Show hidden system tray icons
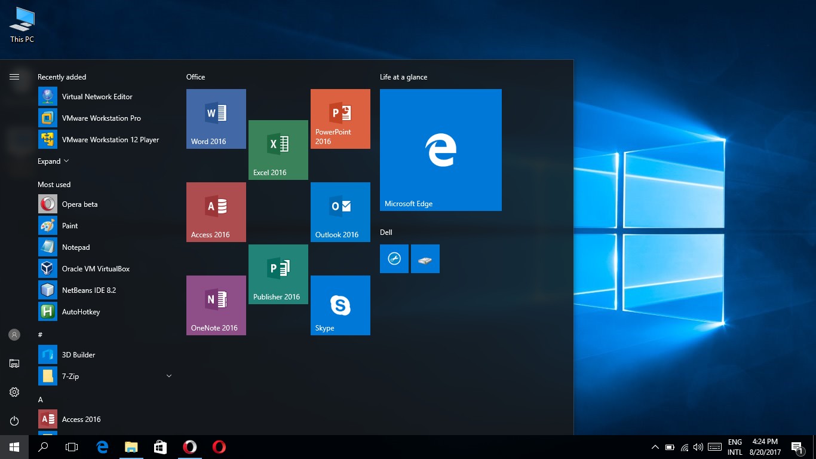 click(x=655, y=446)
